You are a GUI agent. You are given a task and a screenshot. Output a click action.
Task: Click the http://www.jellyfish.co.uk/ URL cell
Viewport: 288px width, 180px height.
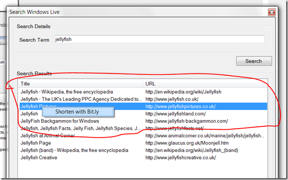click(x=172, y=99)
